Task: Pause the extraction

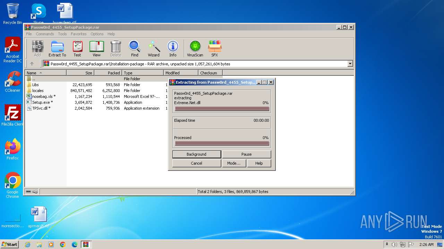Action: [x=247, y=154]
